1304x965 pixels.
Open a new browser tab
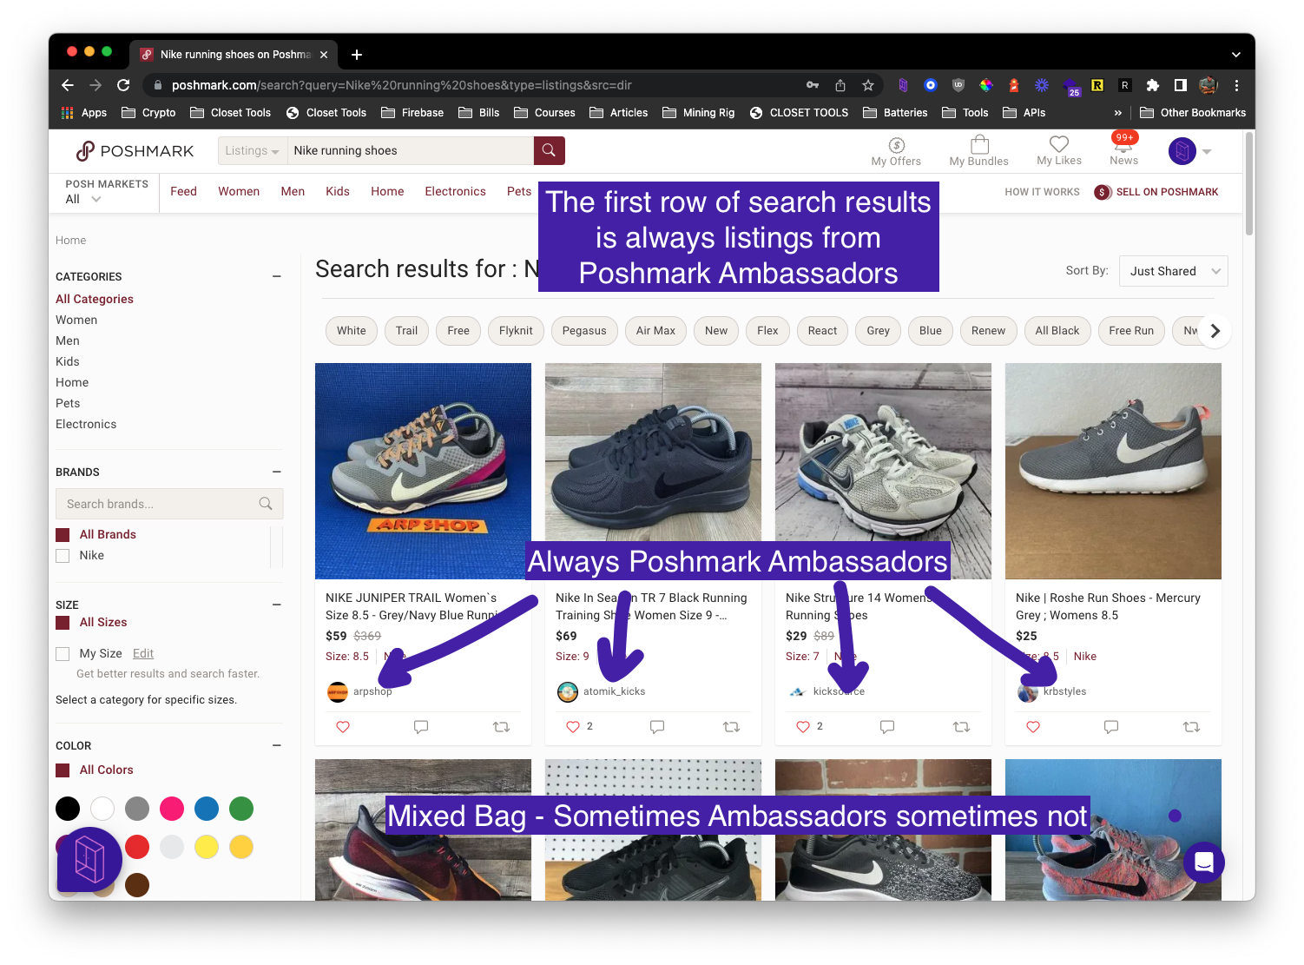tap(357, 55)
